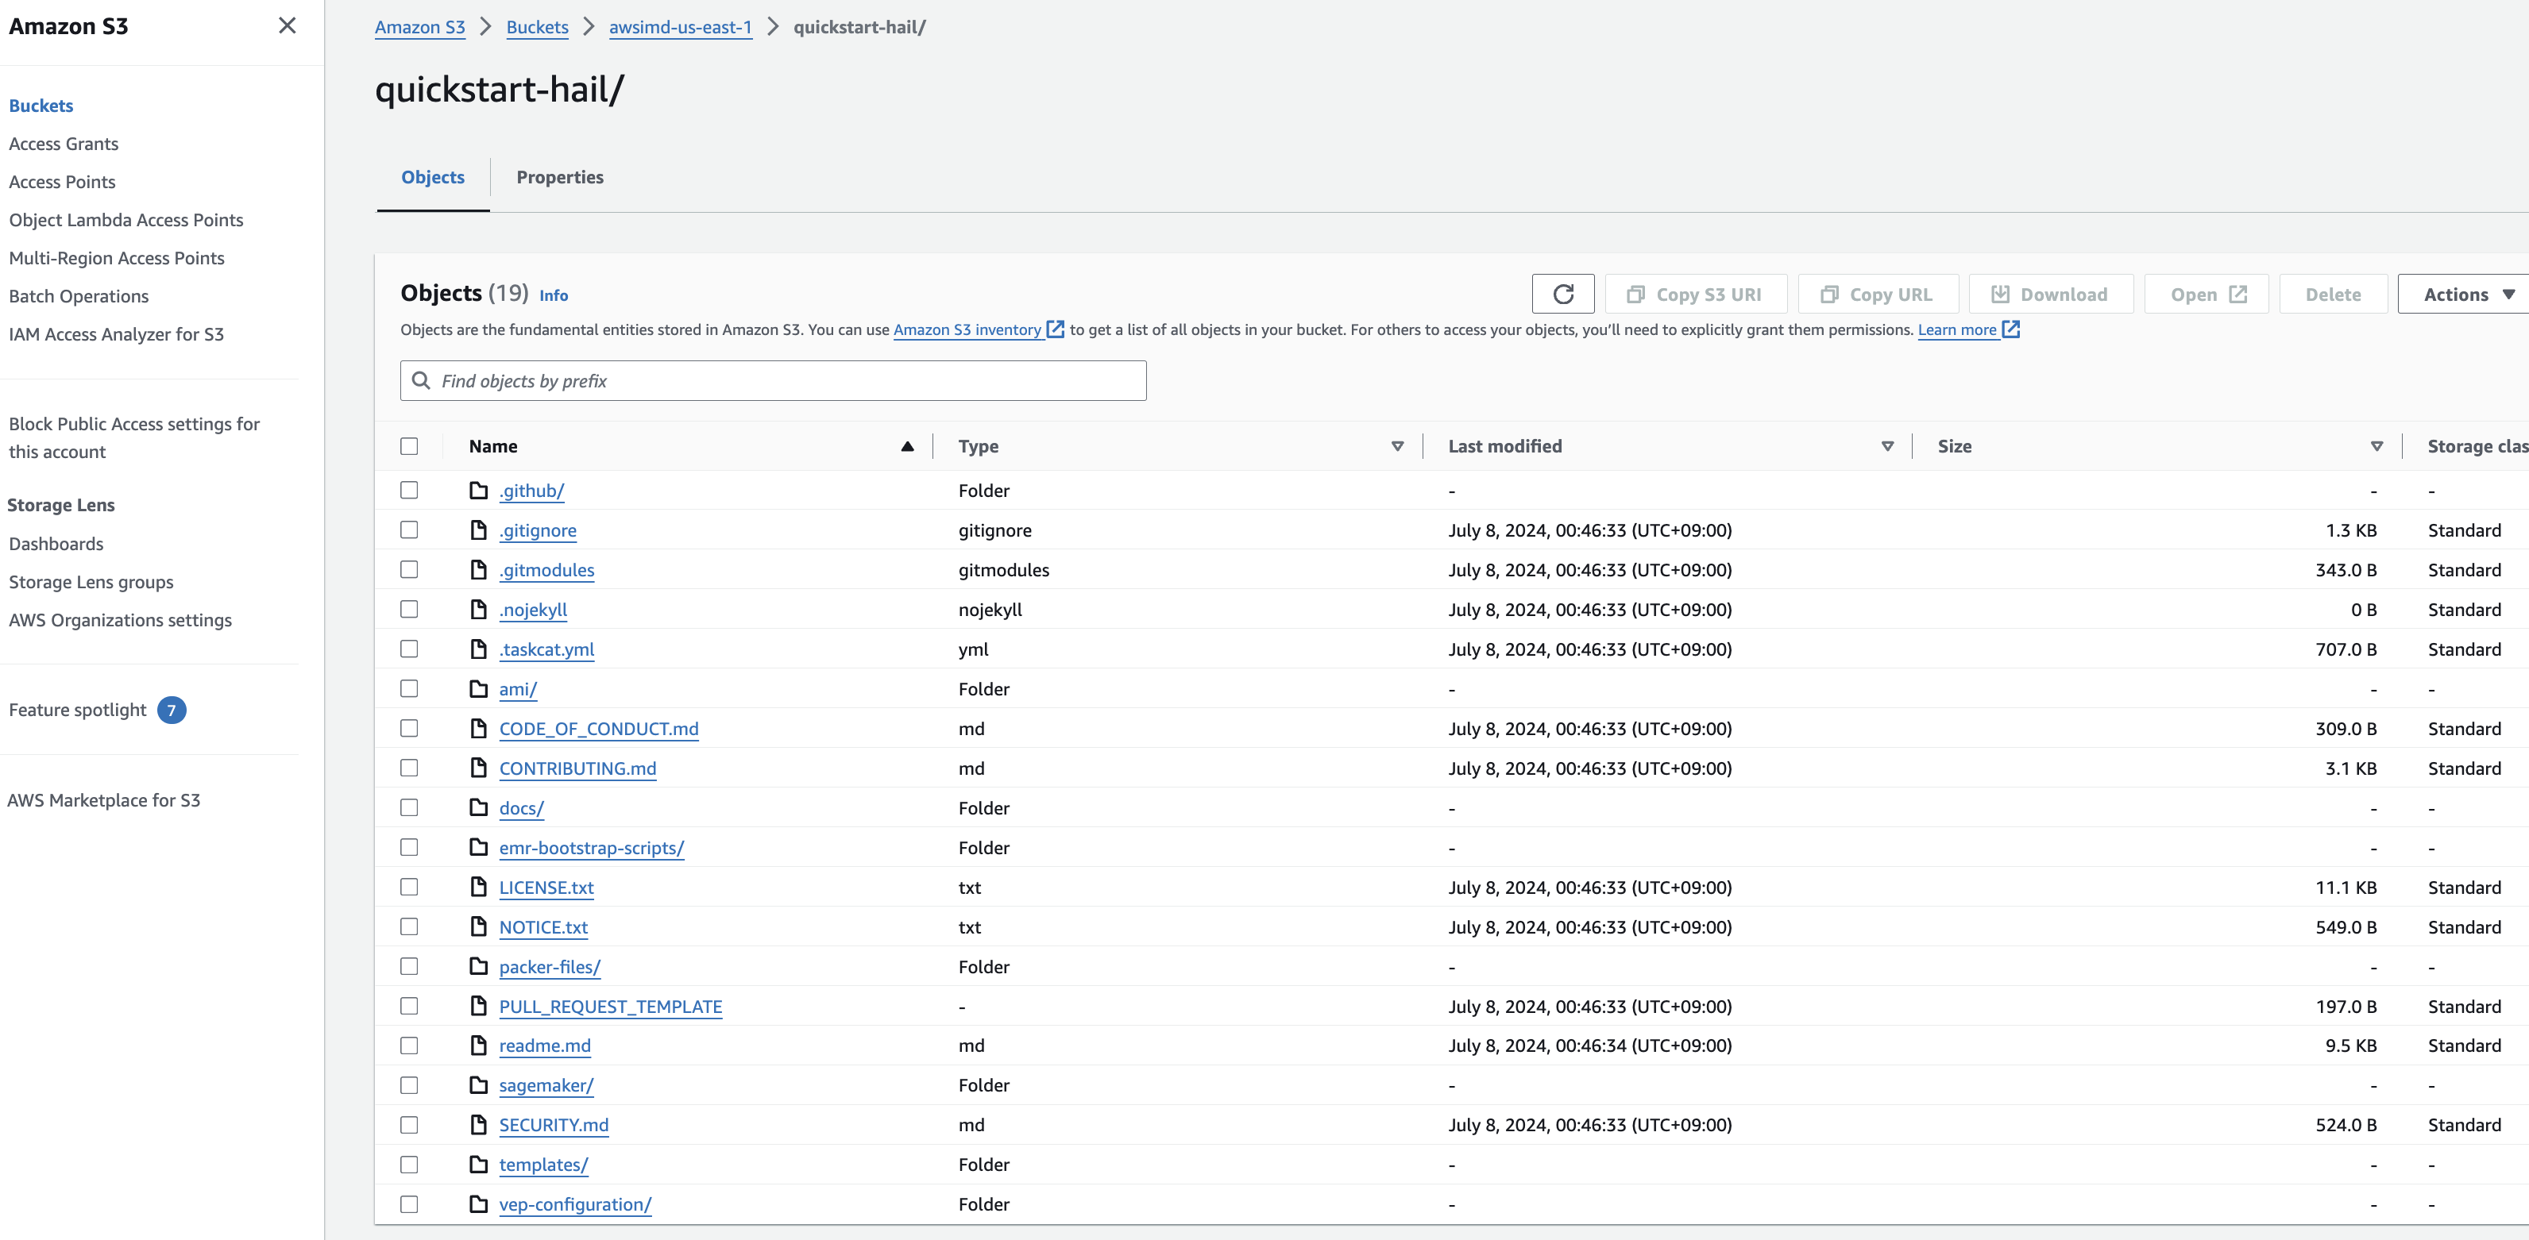Viewport: 2529px width, 1240px height.
Task: Open the Actions dropdown menu
Action: [x=2464, y=295]
